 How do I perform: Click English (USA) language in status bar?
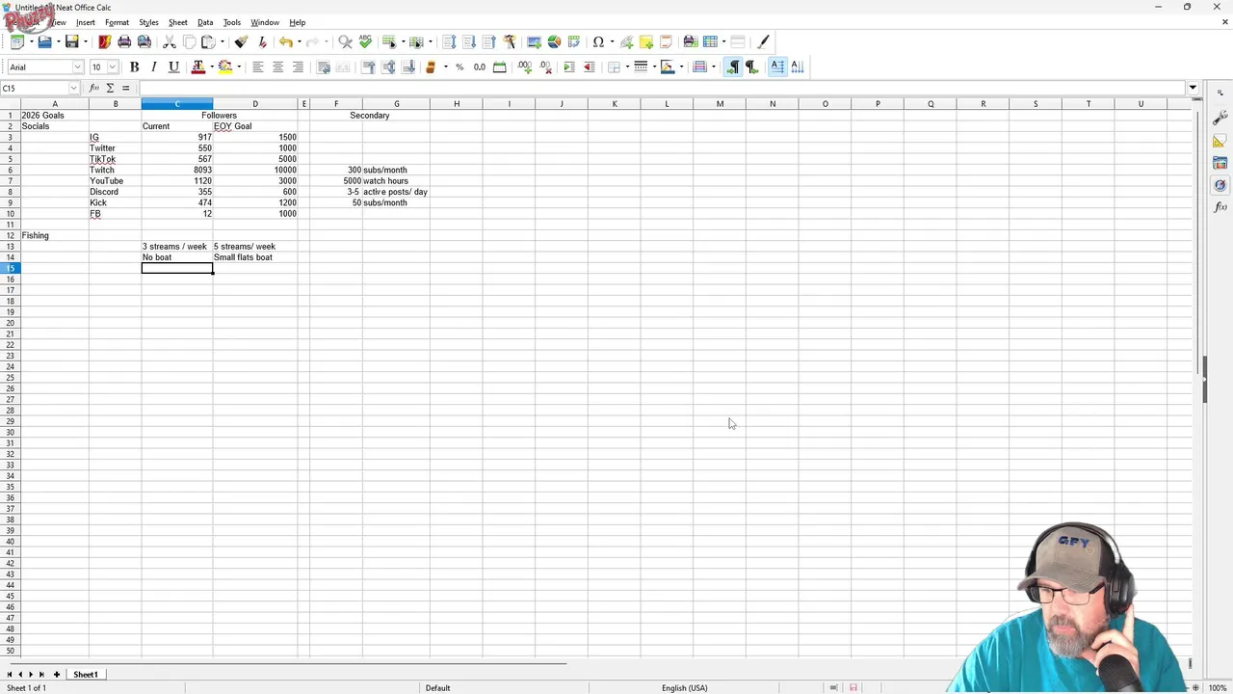[684, 688]
